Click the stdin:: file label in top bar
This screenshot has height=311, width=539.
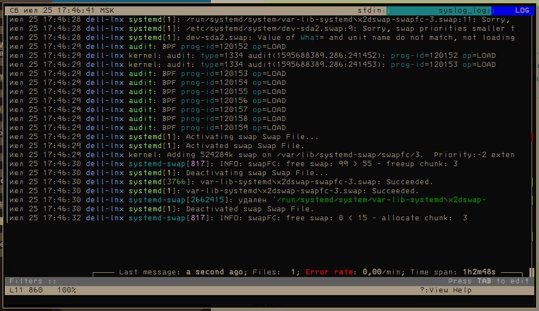coord(374,10)
